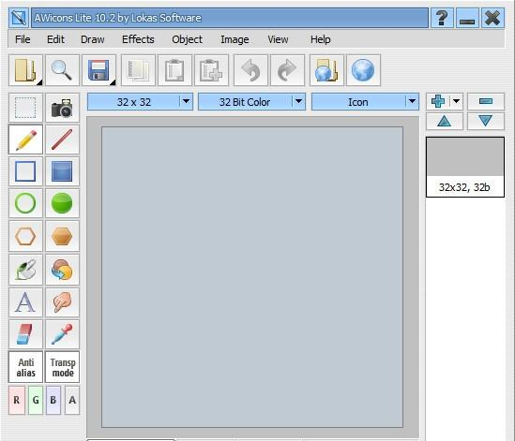Select the color replace tool
Viewport: 515px width, 441px height.
coord(62,270)
